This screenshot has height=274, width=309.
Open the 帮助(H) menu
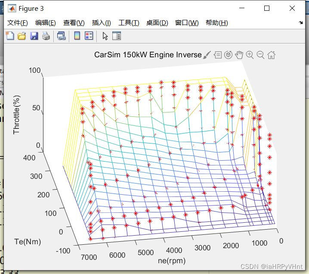pos(216,23)
